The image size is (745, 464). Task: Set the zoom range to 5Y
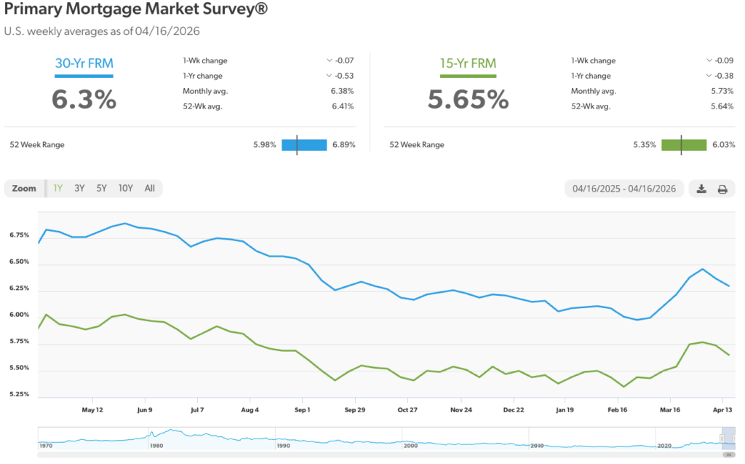101,188
